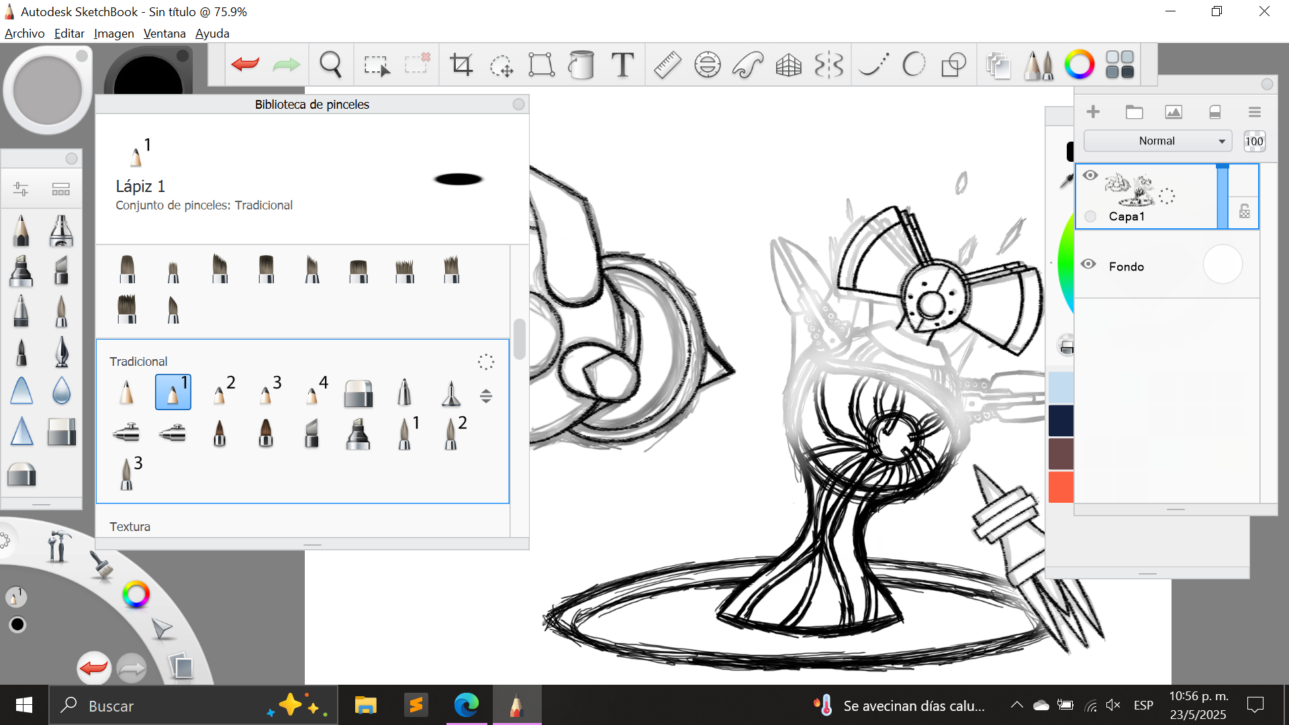This screenshot has width=1289, height=725.
Task: Click the lagoon undo red arrow
Action: (94, 668)
